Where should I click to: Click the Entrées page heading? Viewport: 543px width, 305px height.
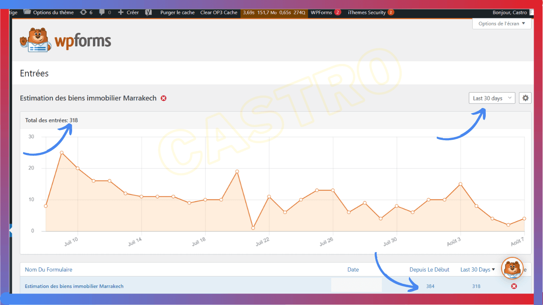click(34, 73)
